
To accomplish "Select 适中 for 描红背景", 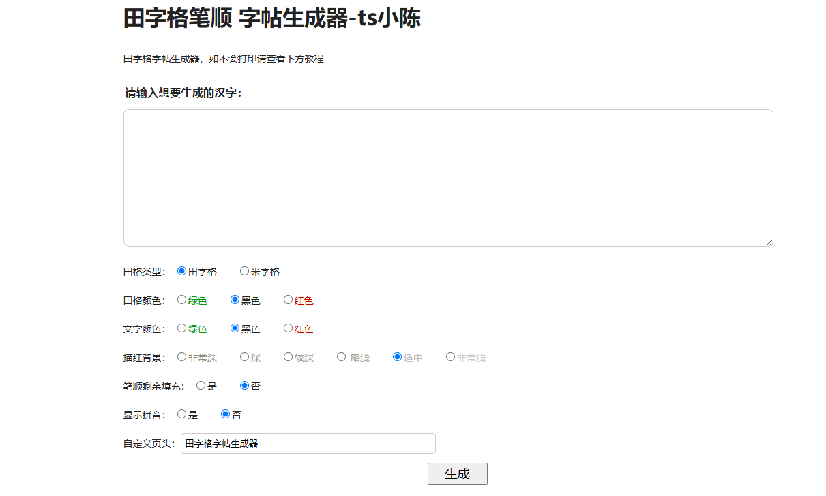I will 397,357.
